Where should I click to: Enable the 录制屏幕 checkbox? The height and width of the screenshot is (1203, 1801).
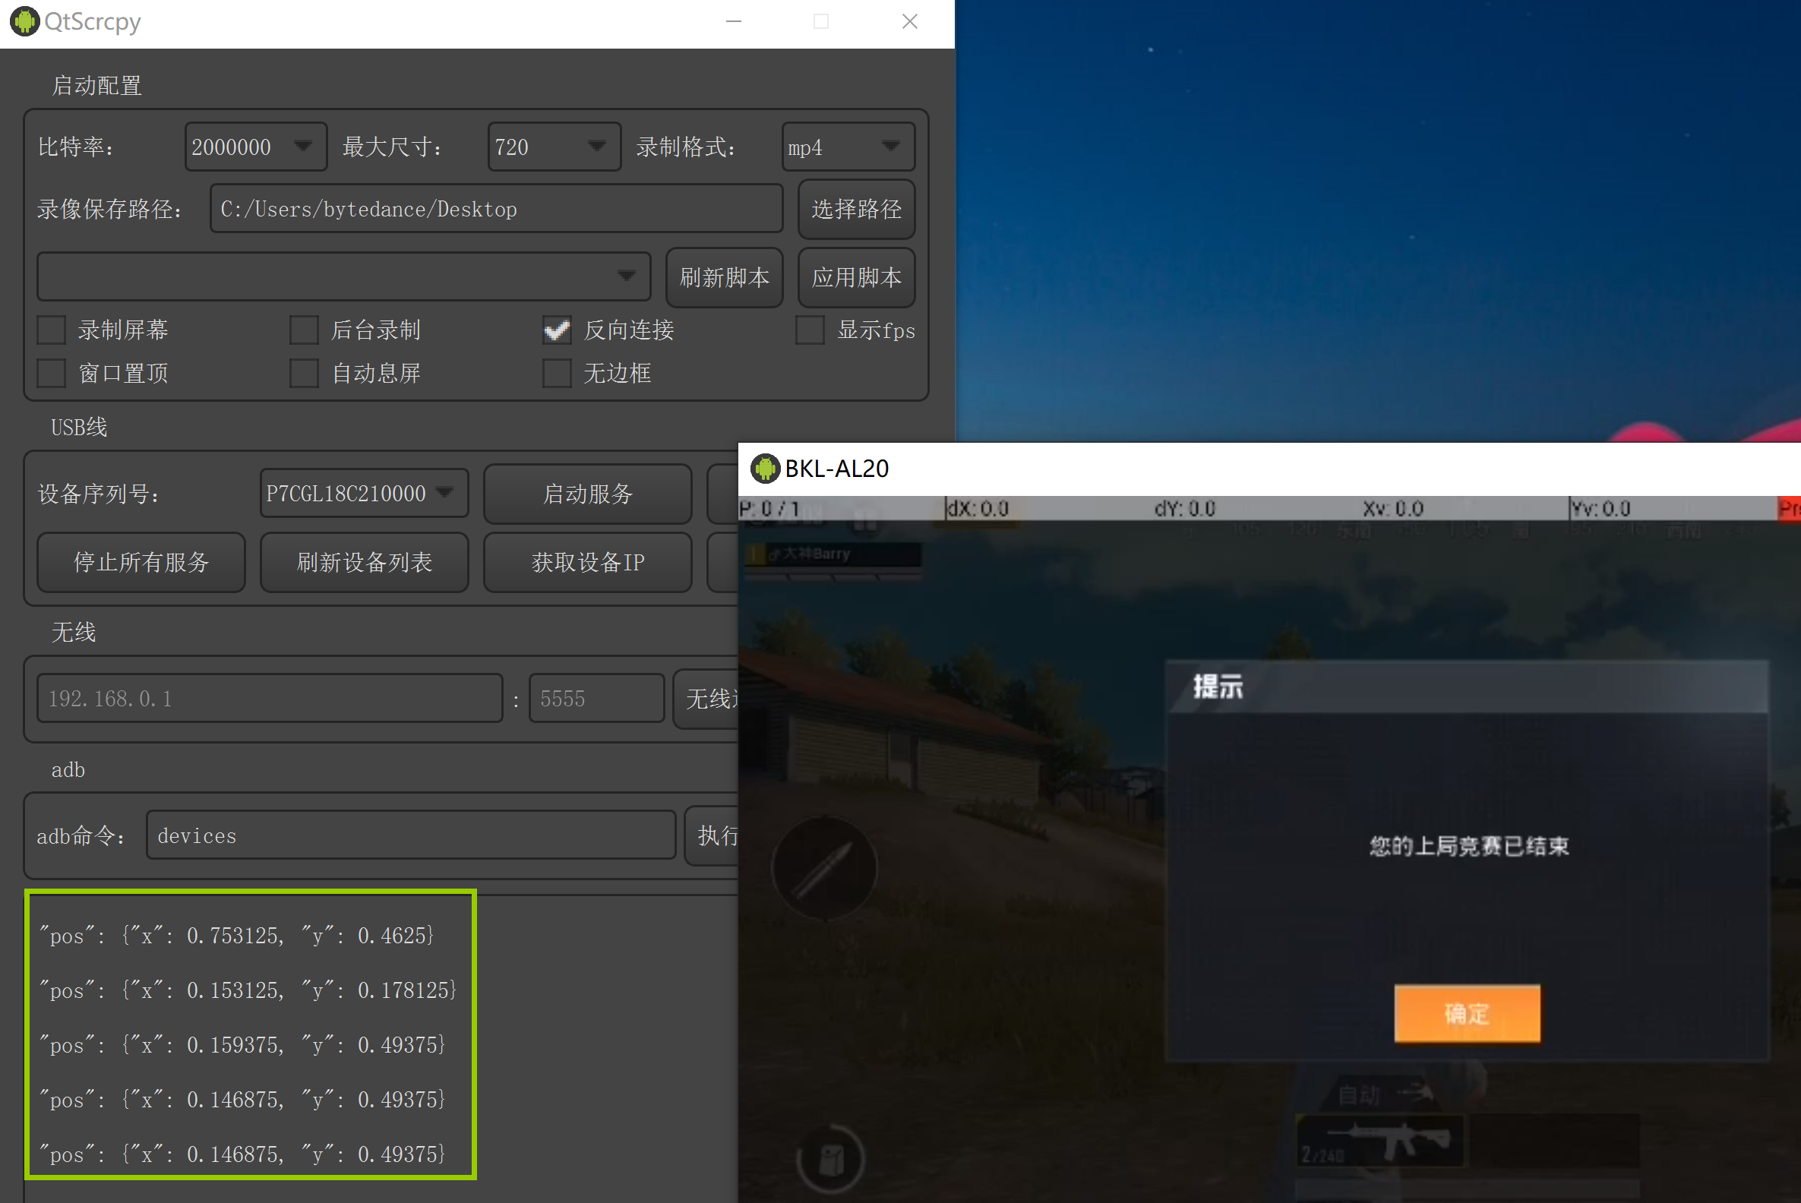click(52, 330)
